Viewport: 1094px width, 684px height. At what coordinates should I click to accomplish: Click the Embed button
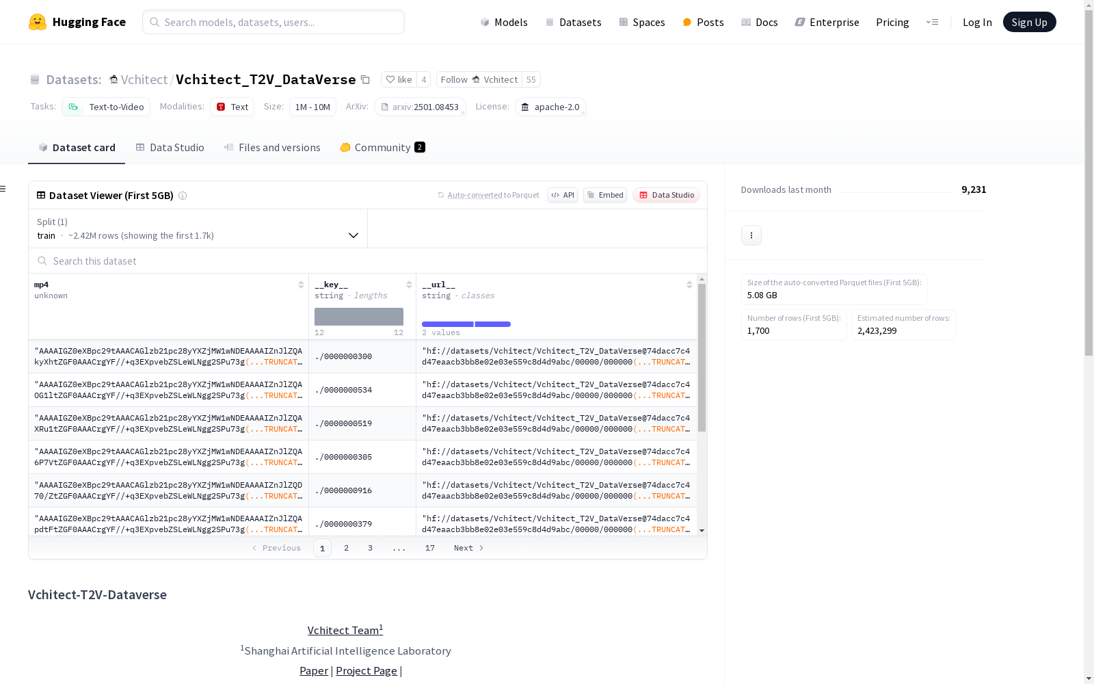coord(605,195)
